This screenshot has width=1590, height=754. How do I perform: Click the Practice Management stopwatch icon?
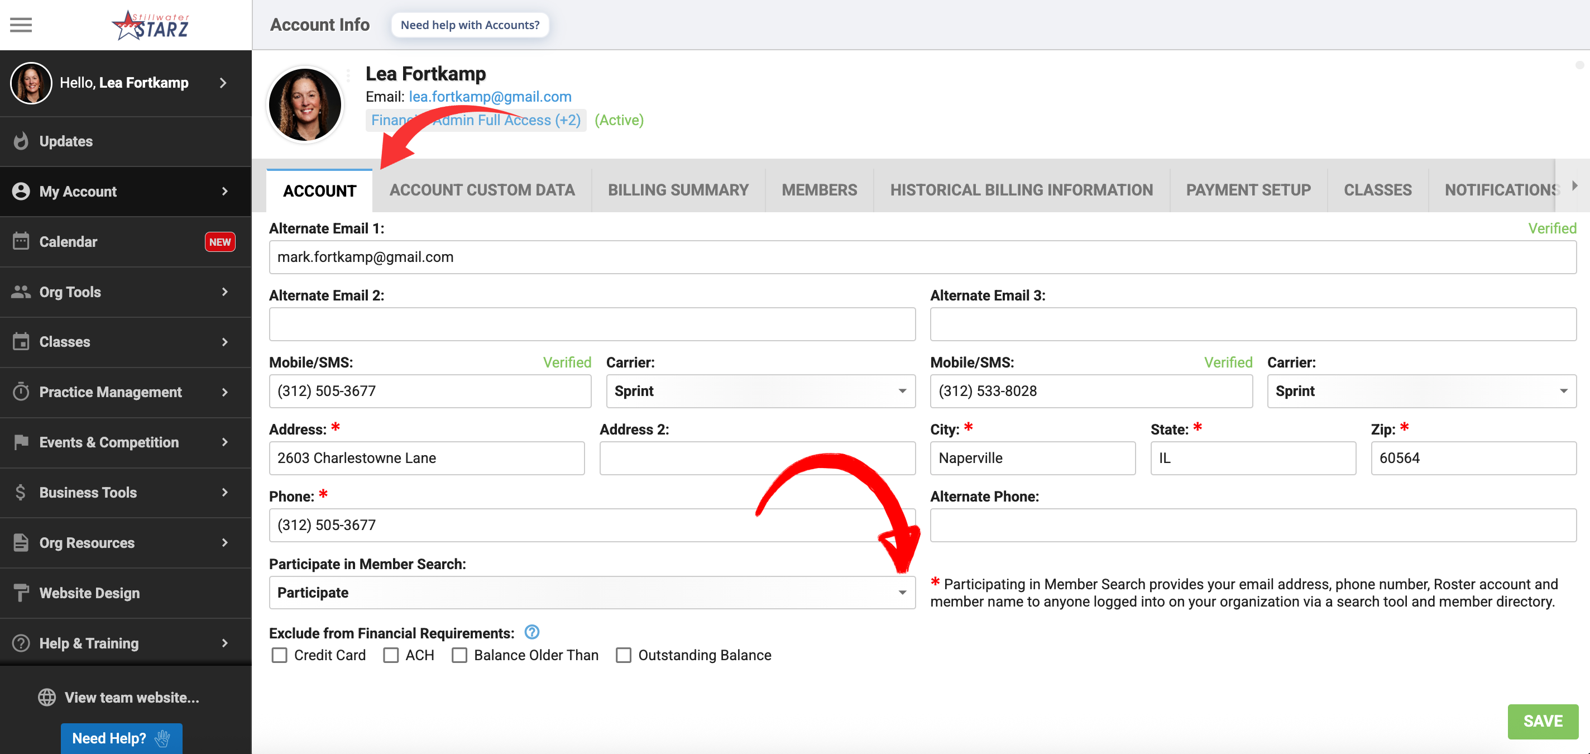point(21,392)
